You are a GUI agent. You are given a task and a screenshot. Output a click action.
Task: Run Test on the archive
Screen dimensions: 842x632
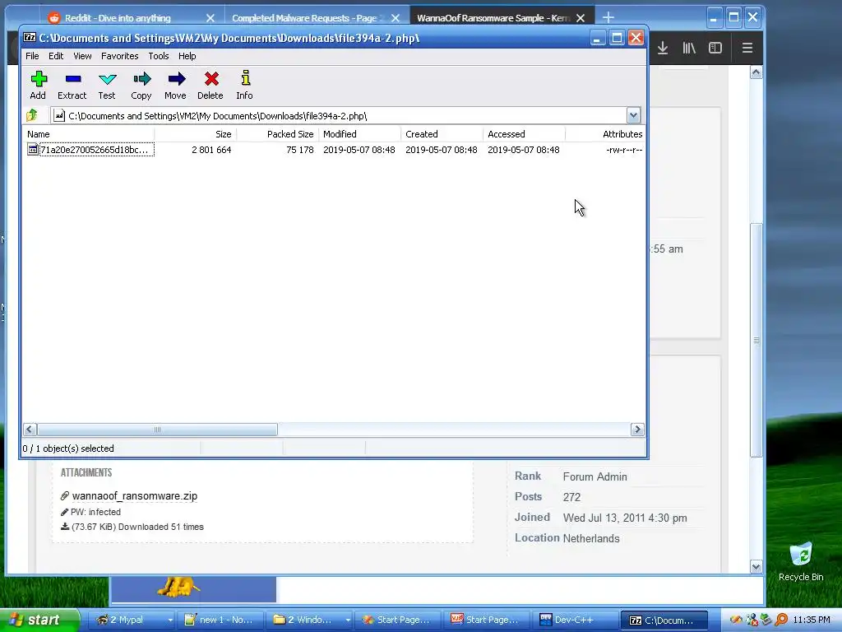tap(107, 85)
